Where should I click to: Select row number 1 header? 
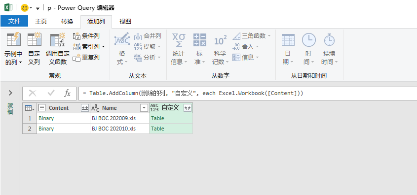pos(30,118)
